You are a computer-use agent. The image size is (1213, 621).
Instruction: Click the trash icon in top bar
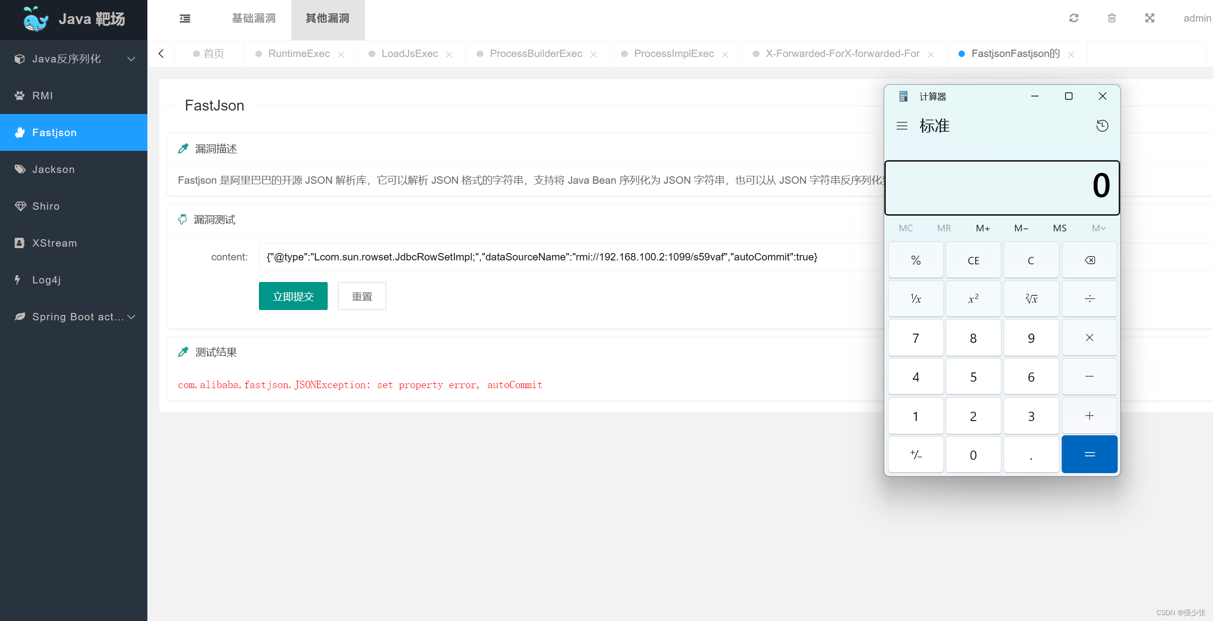coord(1112,18)
